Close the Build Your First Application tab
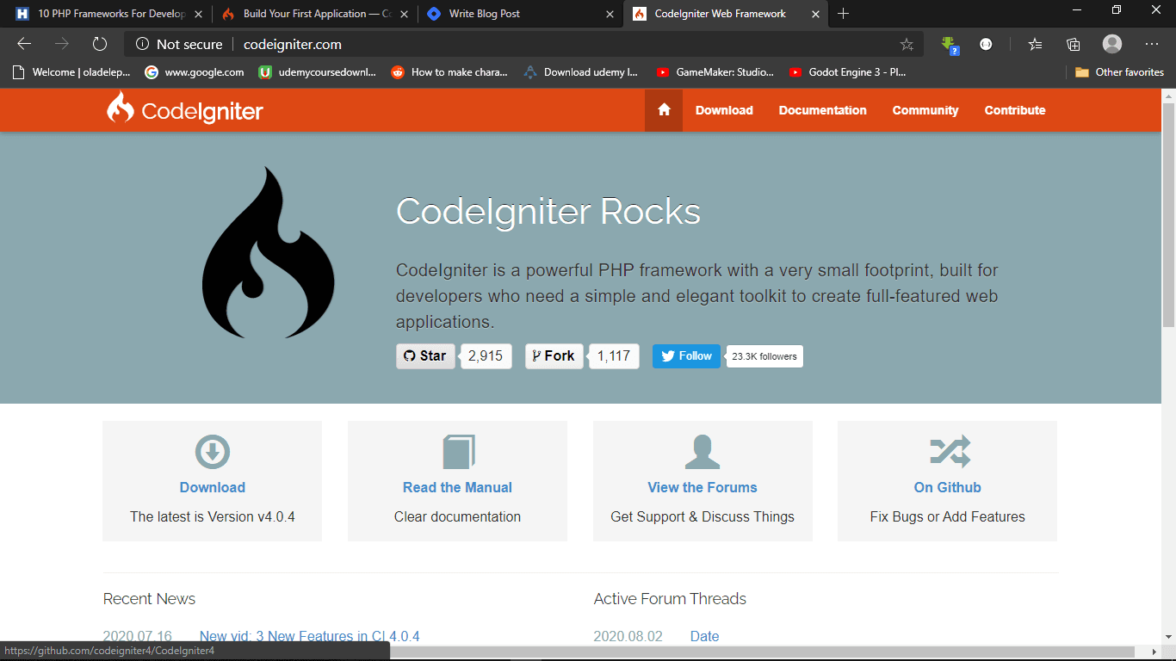 click(403, 14)
